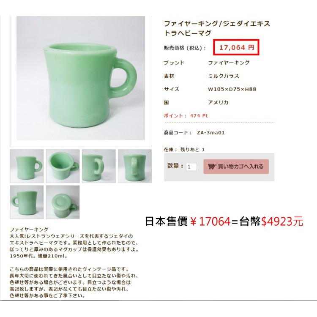Click the stock text 残りあと 1
Viewport: 317px width, 317px height.
click(x=192, y=150)
